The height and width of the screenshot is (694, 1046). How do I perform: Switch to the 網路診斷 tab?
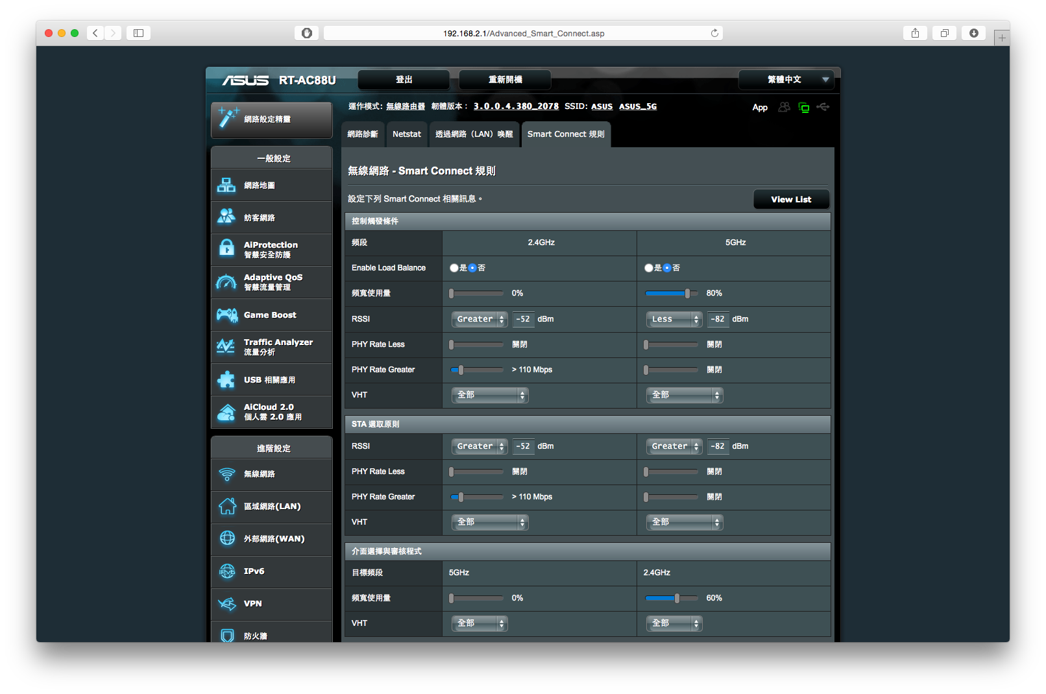coord(363,134)
